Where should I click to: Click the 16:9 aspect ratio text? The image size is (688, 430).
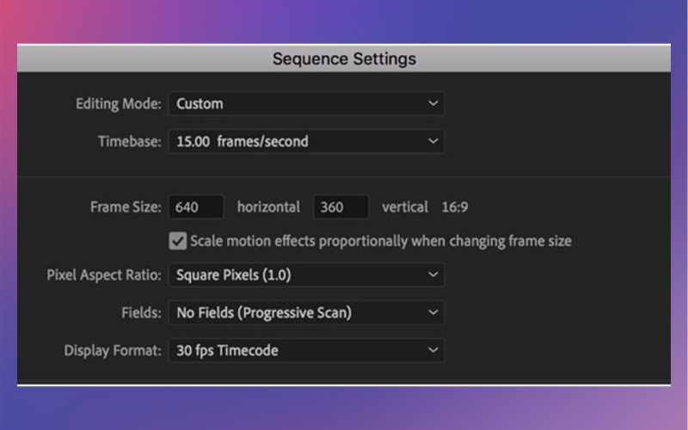[455, 206]
